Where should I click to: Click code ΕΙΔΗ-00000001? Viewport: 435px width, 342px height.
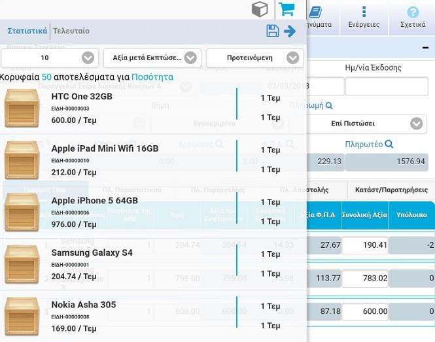[x=70, y=265]
